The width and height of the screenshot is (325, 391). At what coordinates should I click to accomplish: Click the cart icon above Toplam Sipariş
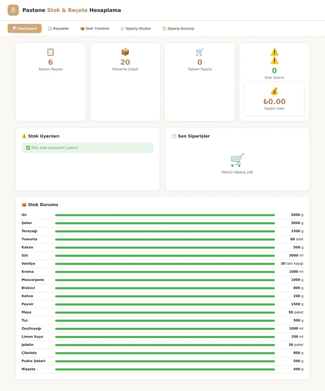pyautogui.click(x=200, y=52)
